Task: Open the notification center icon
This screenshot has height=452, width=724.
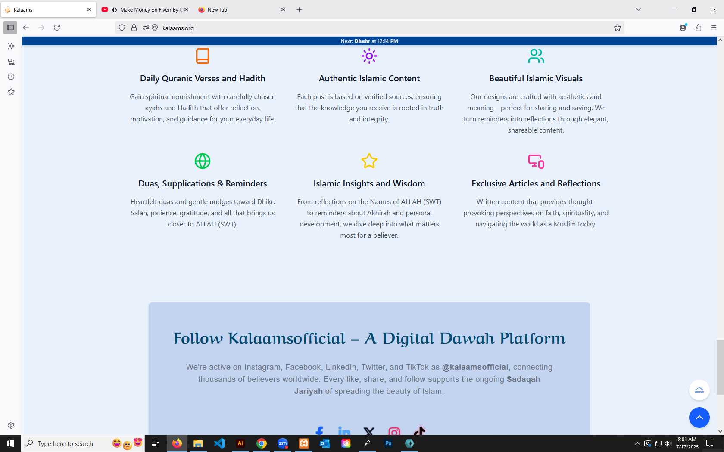Action: tap(710, 443)
